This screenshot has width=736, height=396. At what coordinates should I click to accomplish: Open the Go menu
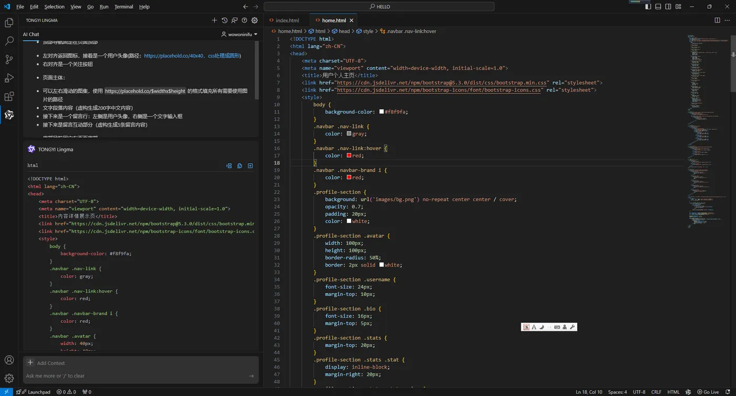(x=90, y=7)
